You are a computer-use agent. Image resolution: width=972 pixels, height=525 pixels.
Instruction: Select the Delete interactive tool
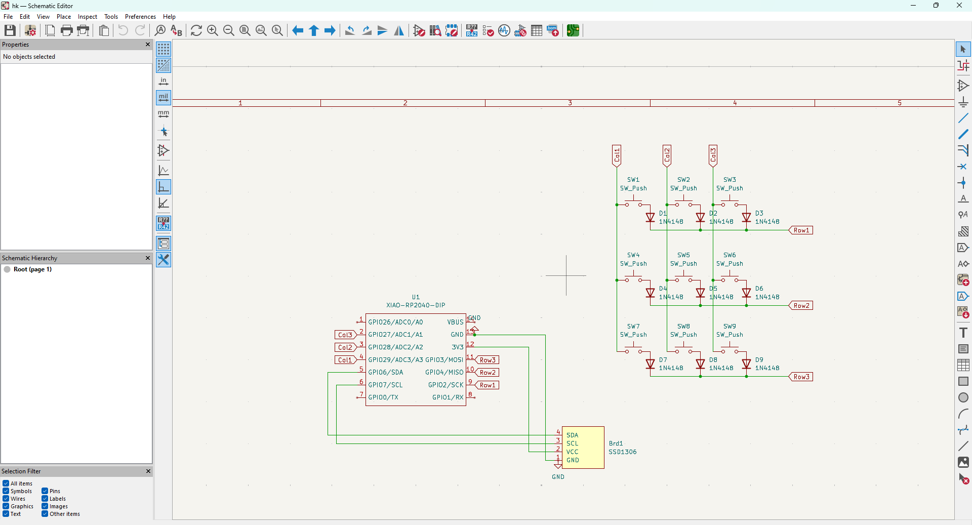[x=963, y=478]
